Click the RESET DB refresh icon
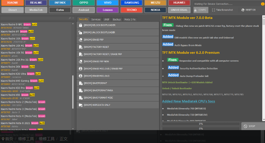 [x=243, y=10]
